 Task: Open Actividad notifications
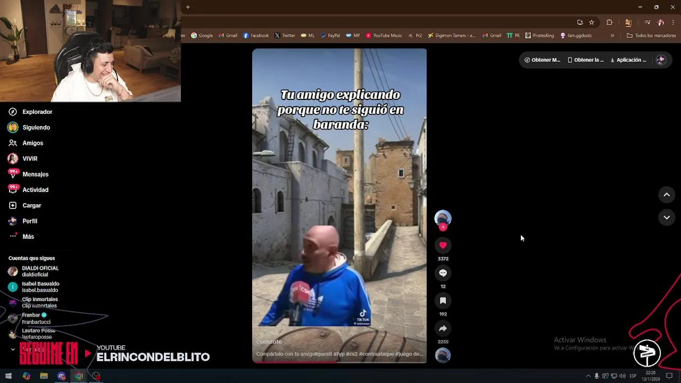[x=28, y=190]
